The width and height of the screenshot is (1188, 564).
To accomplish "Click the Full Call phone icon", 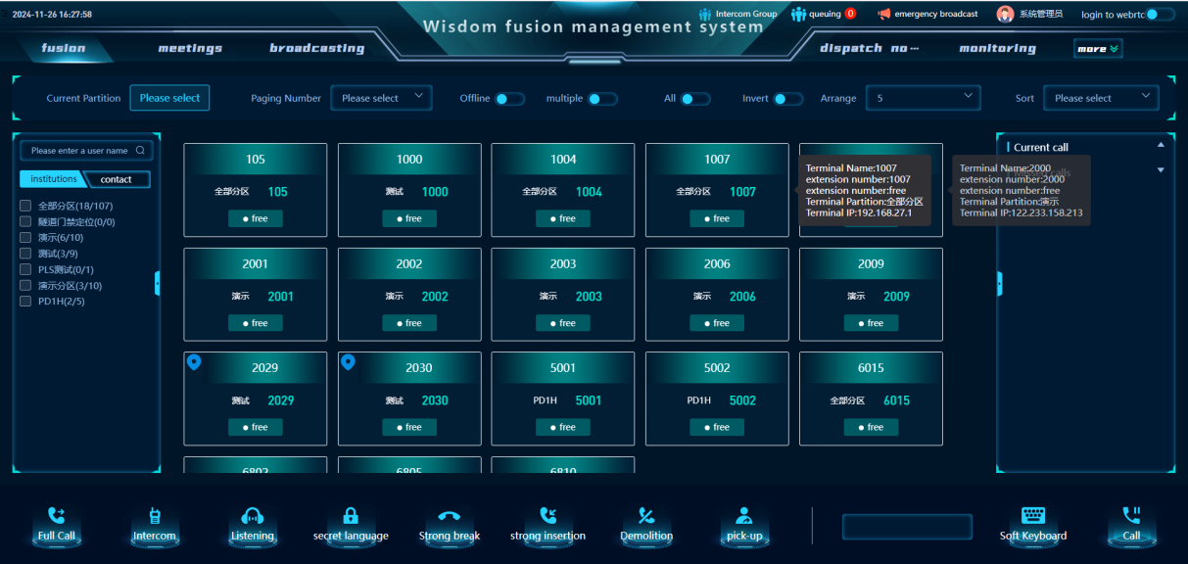I will coord(57,516).
